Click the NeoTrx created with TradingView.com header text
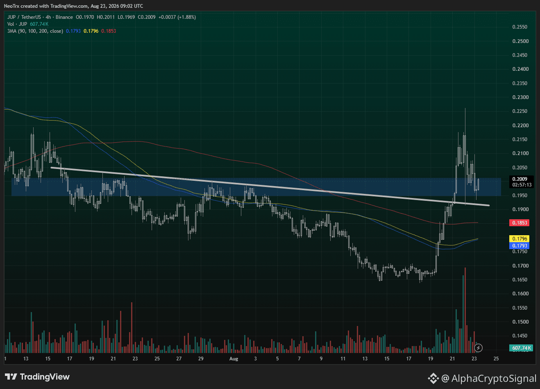This screenshot has height=389, width=540. coord(74,6)
